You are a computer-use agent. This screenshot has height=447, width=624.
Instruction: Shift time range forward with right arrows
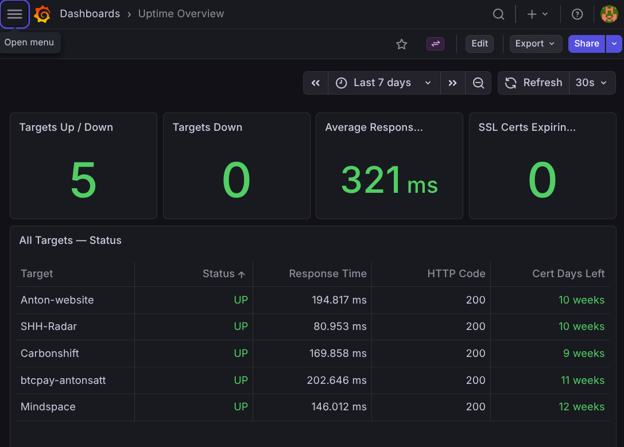point(453,83)
